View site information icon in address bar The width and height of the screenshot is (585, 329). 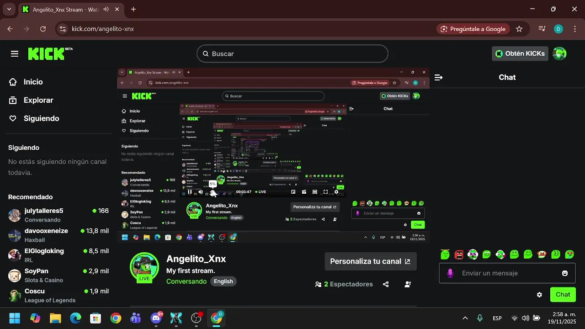click(63, 29)
